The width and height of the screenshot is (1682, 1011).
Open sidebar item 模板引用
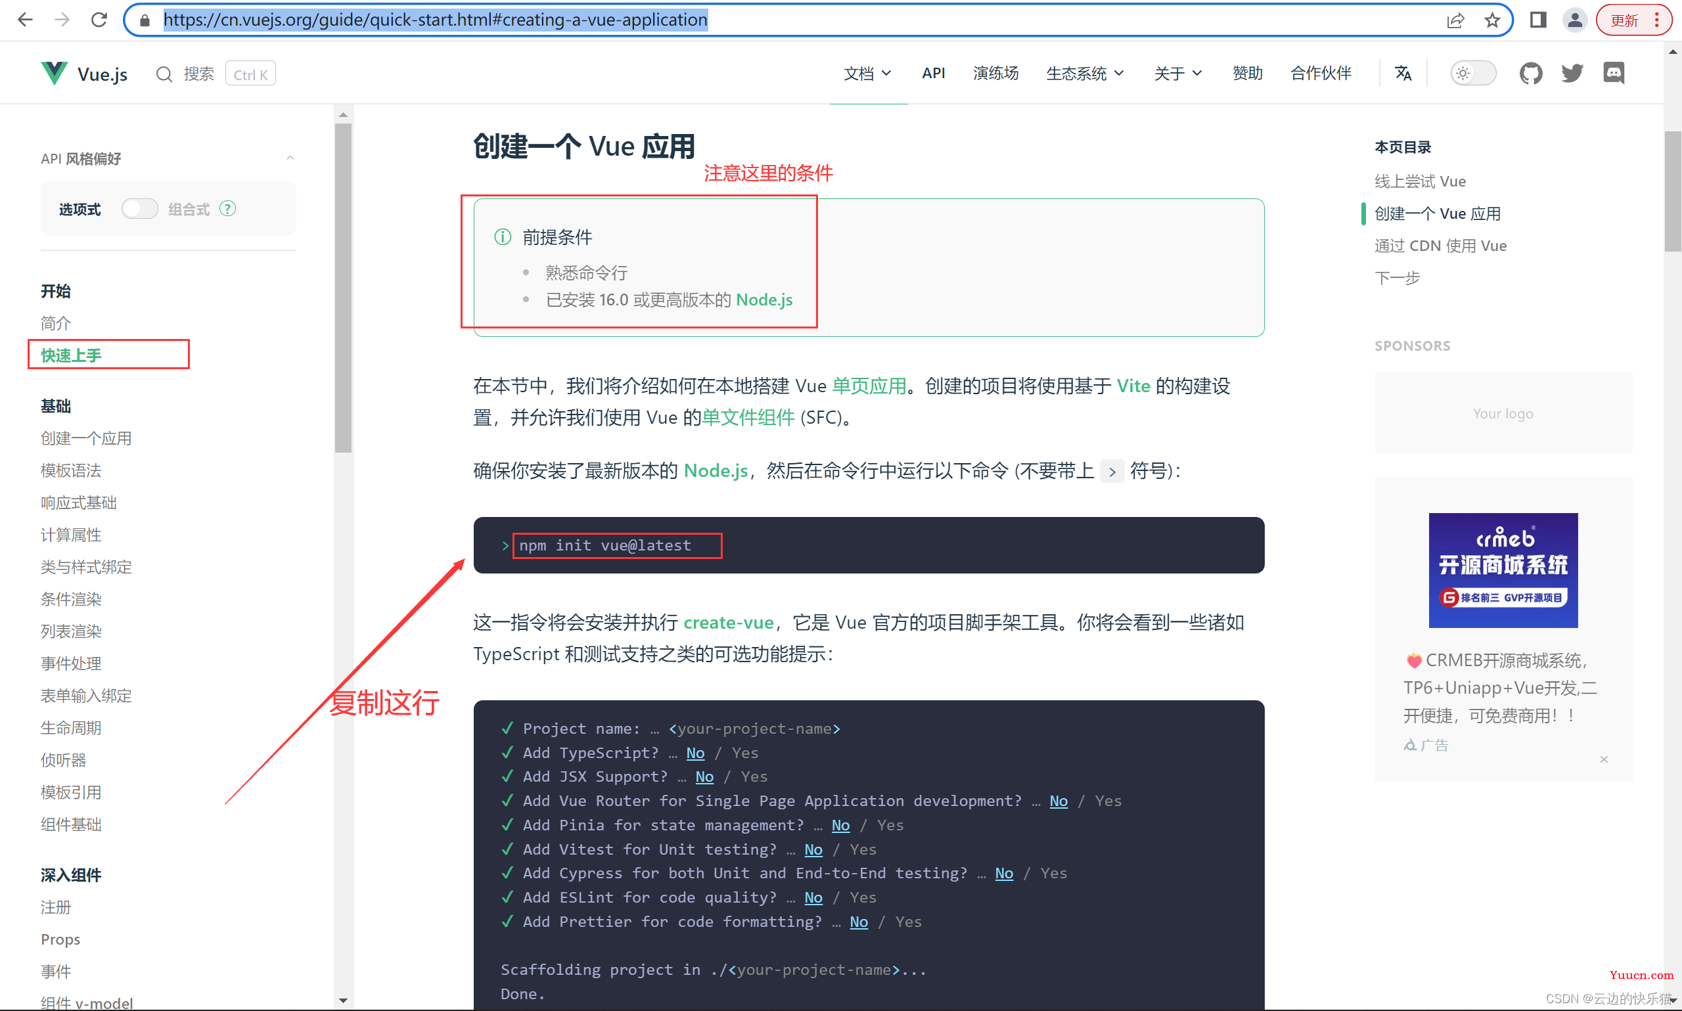click(x=71, y=792)
